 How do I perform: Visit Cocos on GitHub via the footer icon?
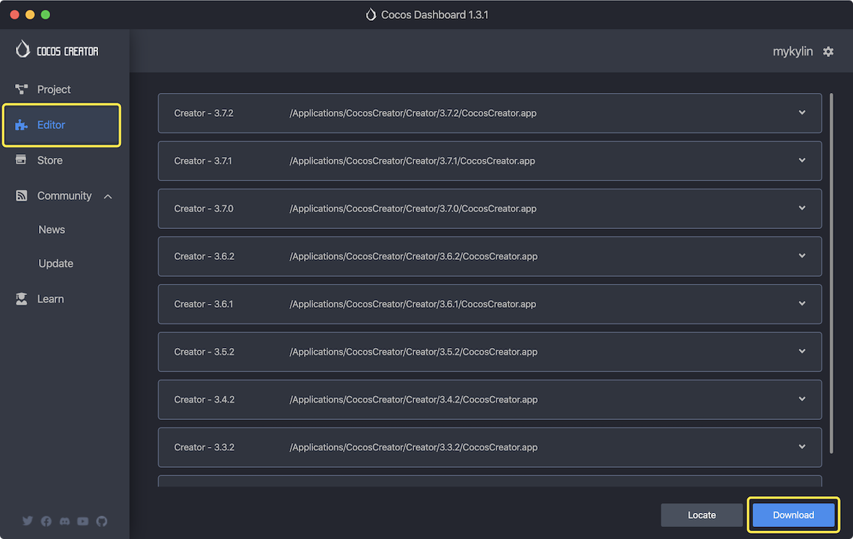[102, 521]
